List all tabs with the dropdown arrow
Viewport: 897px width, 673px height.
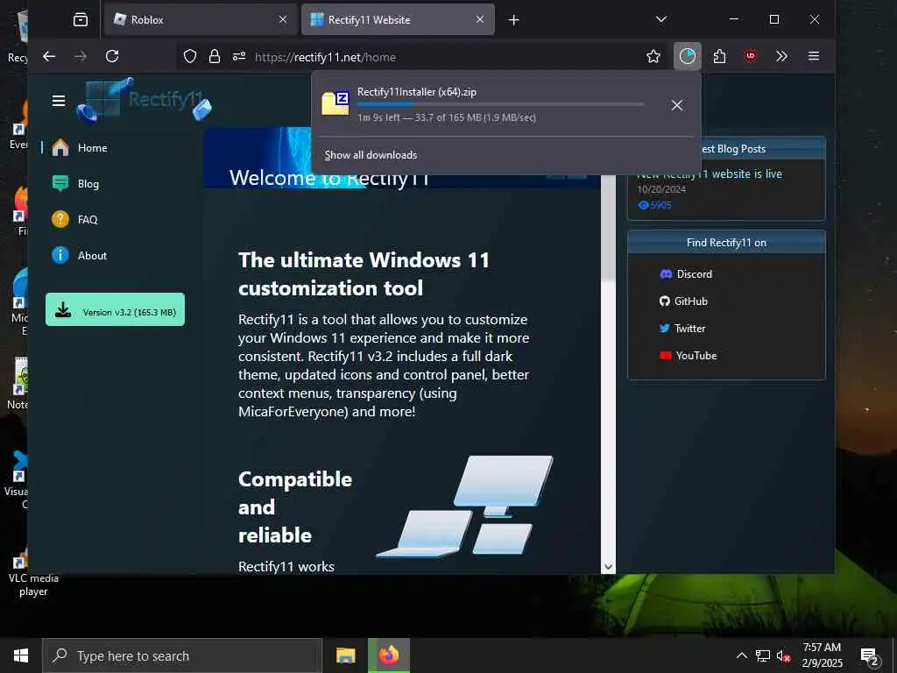pos(661,19)
